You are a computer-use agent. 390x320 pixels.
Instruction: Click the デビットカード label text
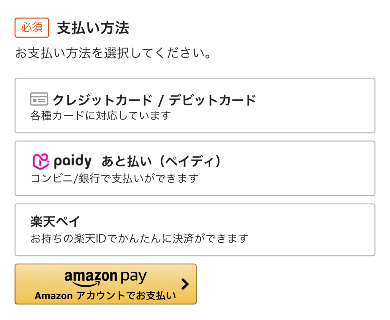[213, 100]
